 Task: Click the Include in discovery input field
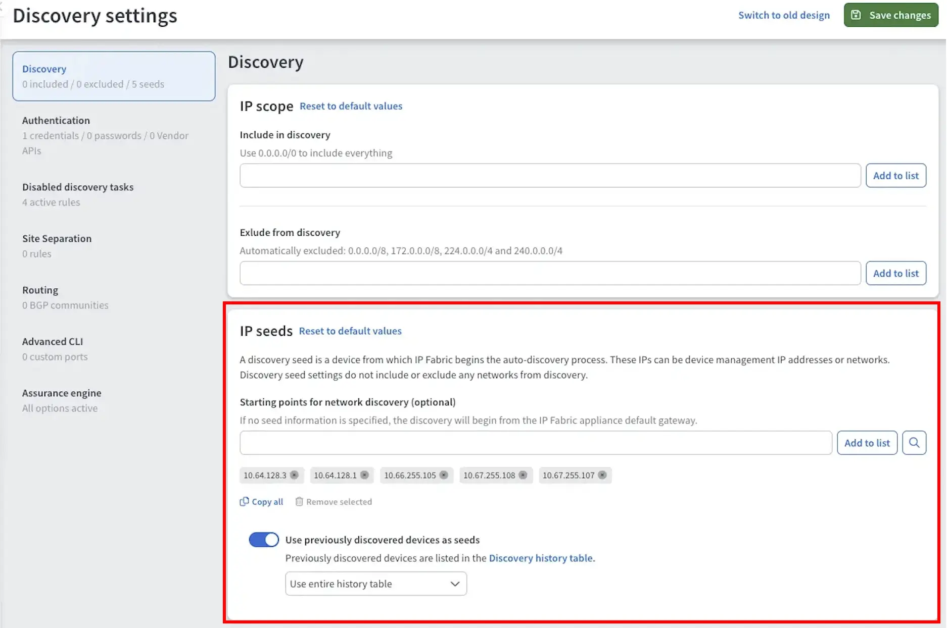point(550,176)
